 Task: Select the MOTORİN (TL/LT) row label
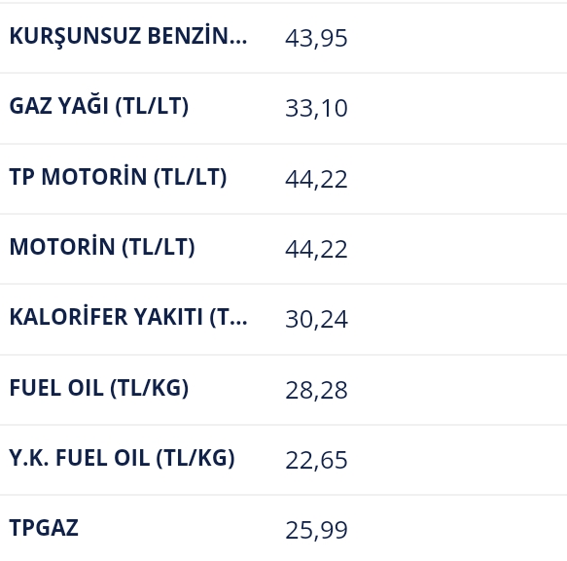click(x=102, y=247)
